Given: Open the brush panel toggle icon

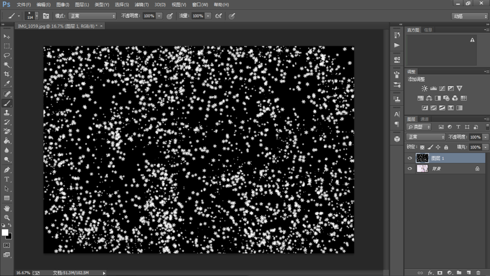Looking at the screenshot, I should point(46,16).
